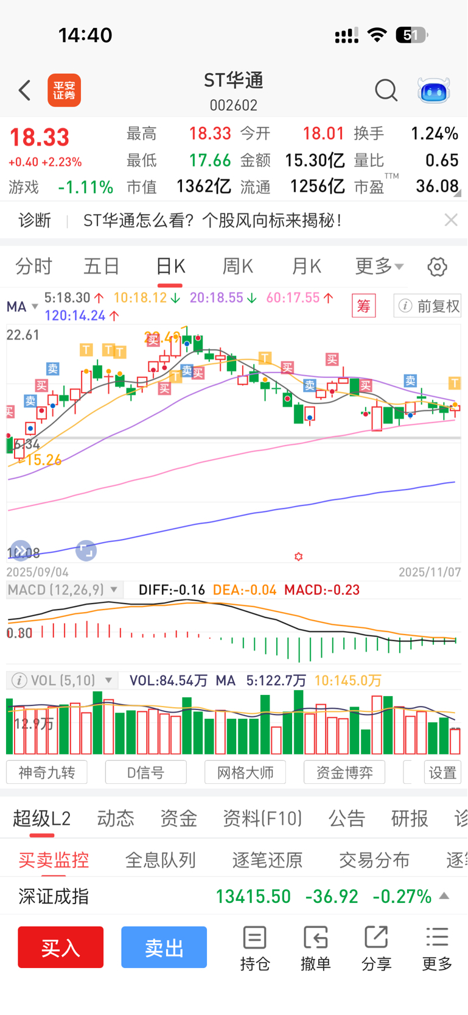468x1015 pixels.
Task: Open the 研报 tab
Action: (x=410, y=818)
